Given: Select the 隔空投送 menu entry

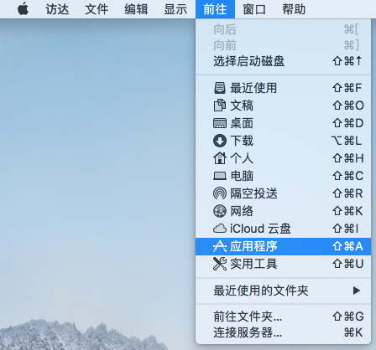Looking at the screenshot, I should pyautogui.click(x=283, y=193).
